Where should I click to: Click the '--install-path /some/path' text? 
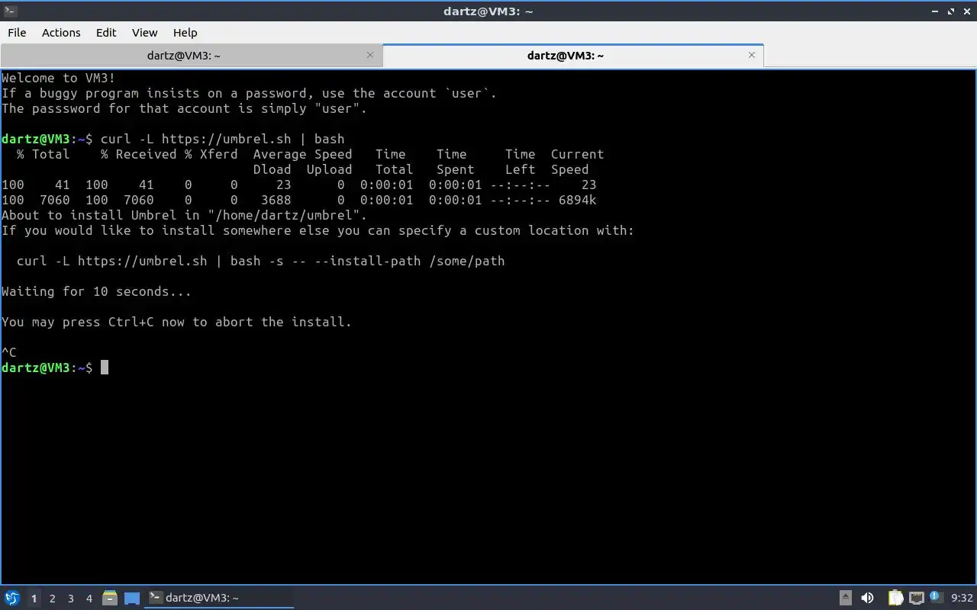tap(410, 261)
